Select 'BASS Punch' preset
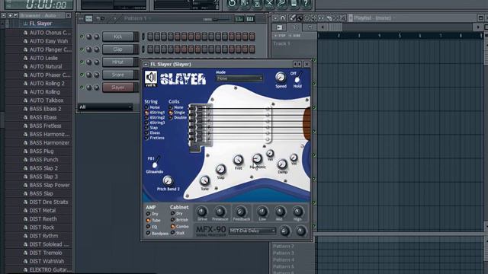Viewport: 488px width, 274px height. point(43,160)
